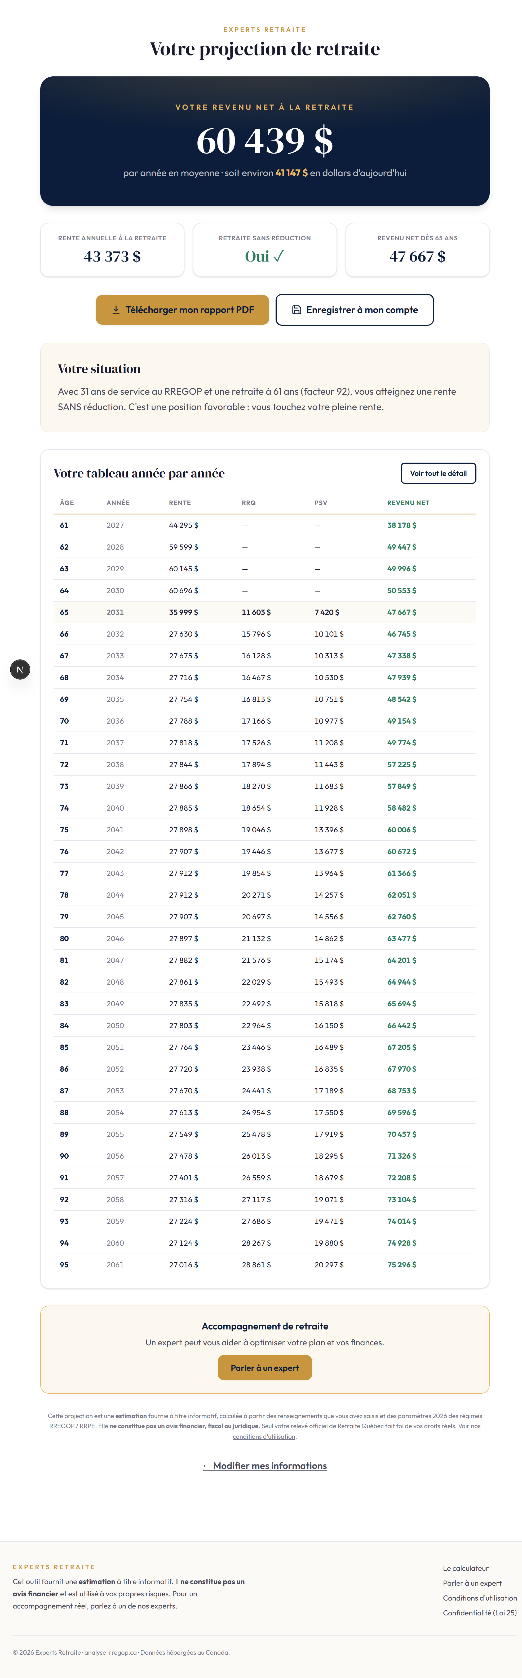Click the 11 208 $ PSV cell

point(329,743)
